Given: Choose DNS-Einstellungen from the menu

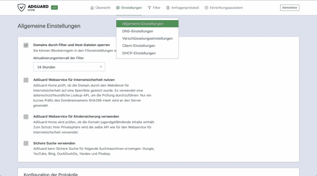Looking at the screenshot, I should tap(148, 31).
